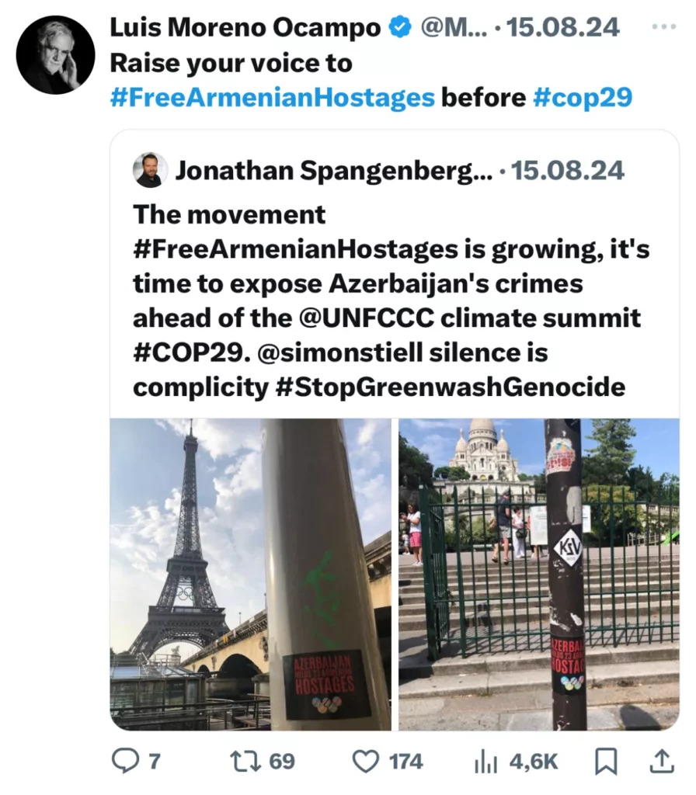Click the 69 reposts count
Image resolution: width=696 pixels, height=795 pixels.
(282, 762)
